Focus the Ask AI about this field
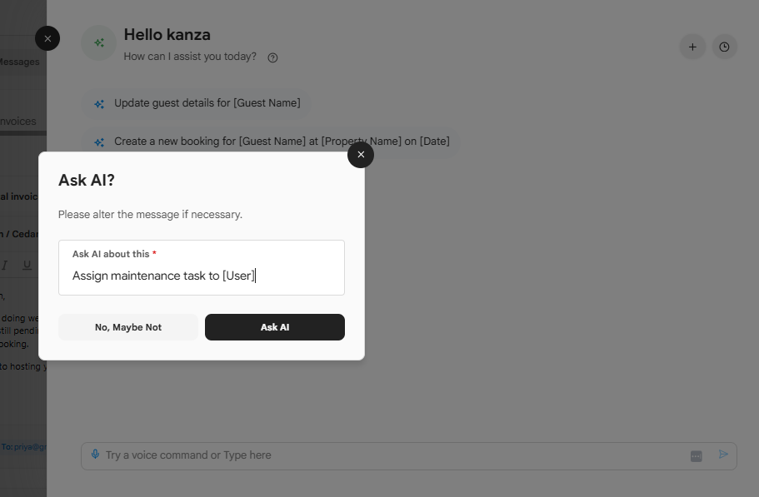Image resolution: width=759 pixels, height=497 pixels. tap(202, 268)
